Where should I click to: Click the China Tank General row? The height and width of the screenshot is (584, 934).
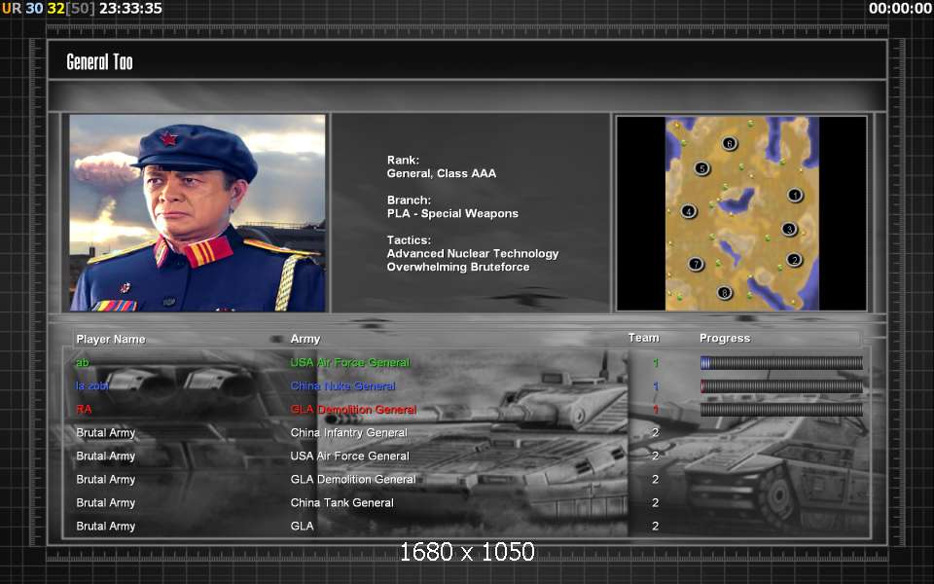click(x=341, y=503)
